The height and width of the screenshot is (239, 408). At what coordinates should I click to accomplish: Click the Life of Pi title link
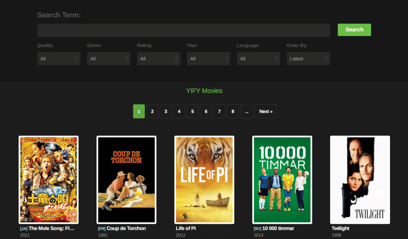click(x=186, y=228)
